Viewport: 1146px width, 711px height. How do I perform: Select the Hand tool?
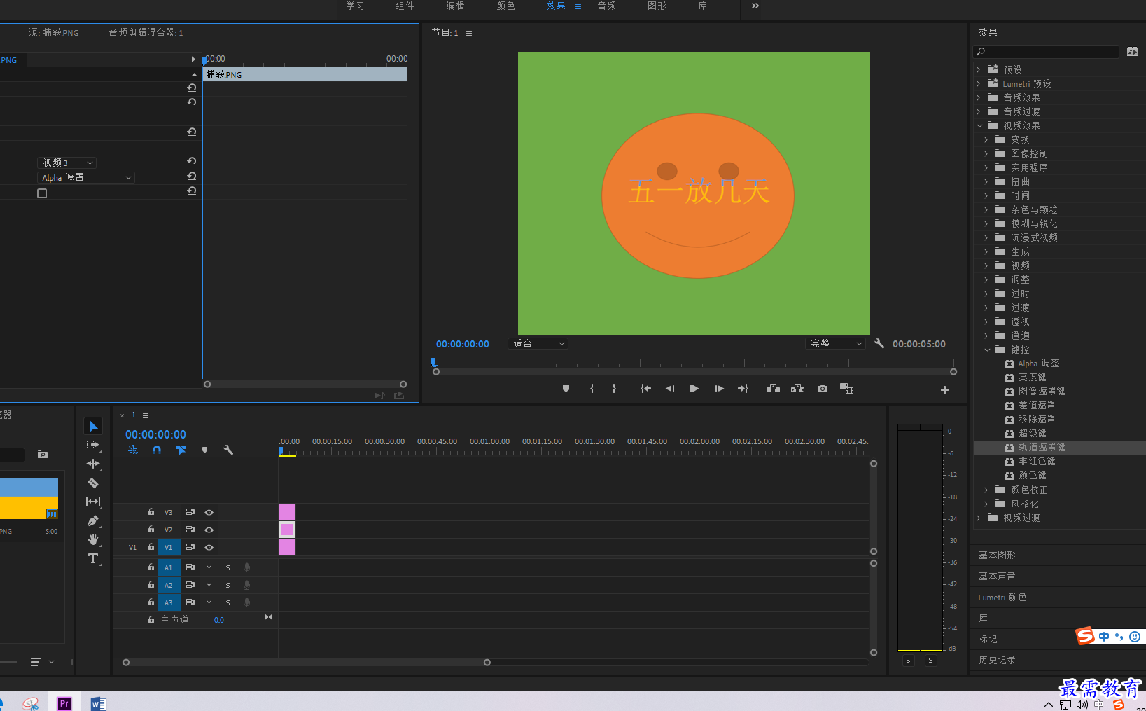(93, 539)
